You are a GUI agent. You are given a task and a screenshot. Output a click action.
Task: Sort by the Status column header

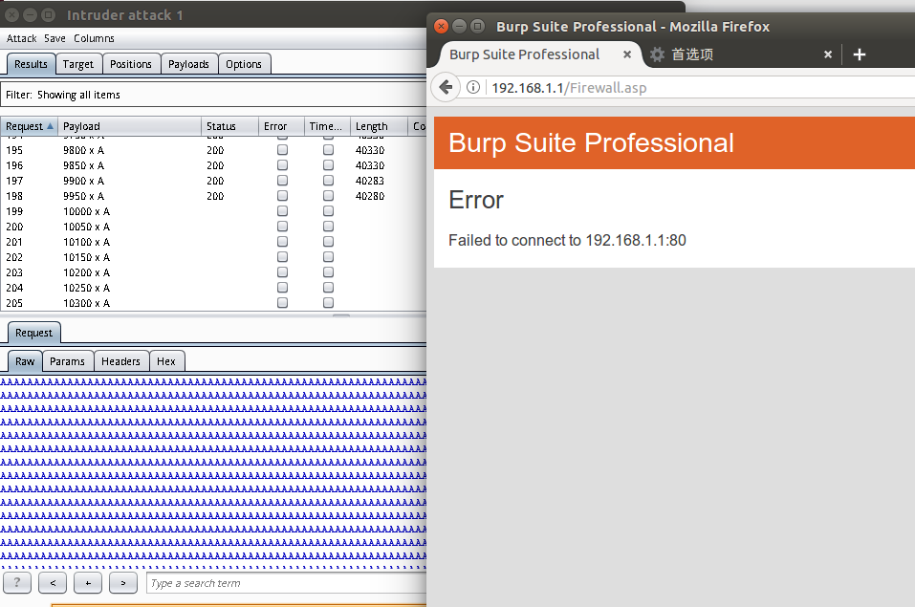coord(229,126)
